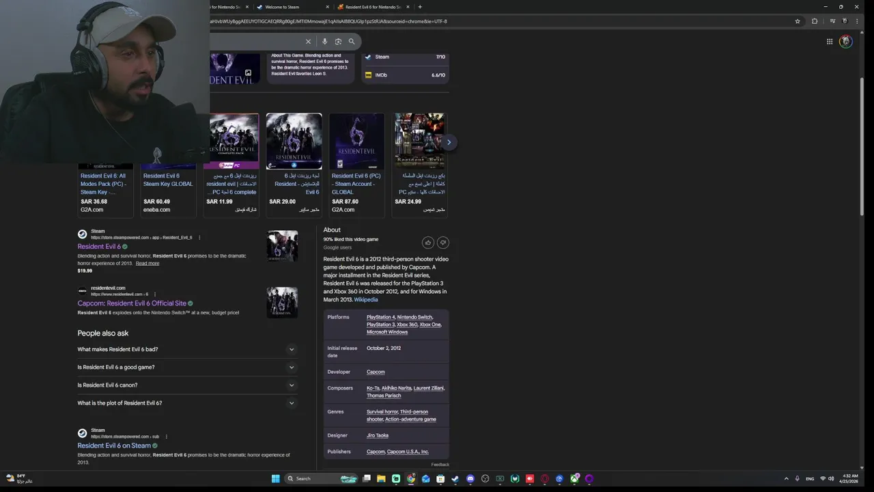Open the ENG language indicator
This screenshot has width=874, height=492.
pyautogui.click(x=810, y=479)
